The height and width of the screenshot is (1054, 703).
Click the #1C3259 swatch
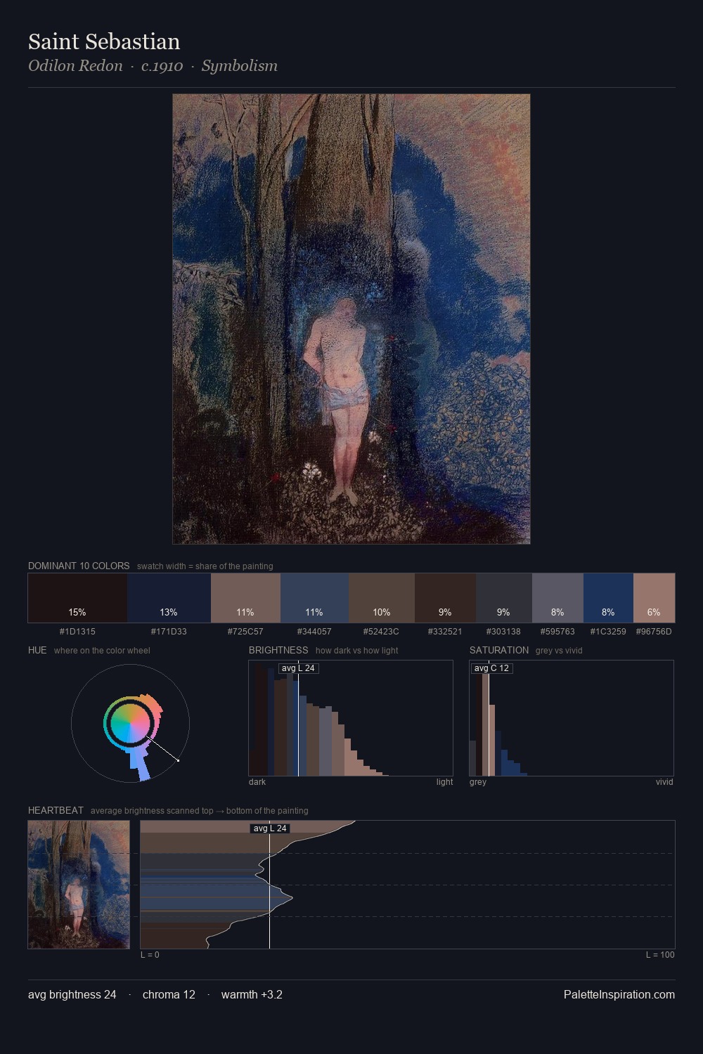608,598
